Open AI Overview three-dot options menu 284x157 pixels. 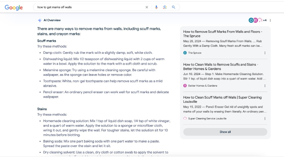(270, 20)
